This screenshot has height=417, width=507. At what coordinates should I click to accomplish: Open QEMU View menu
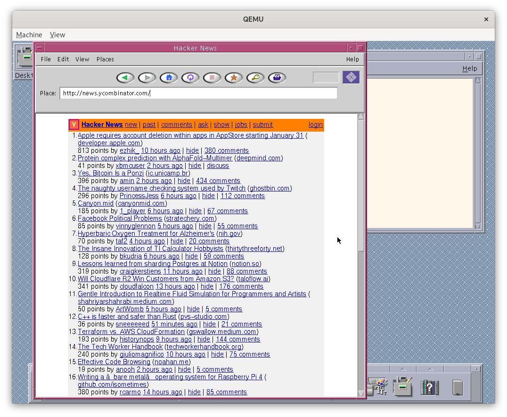coord(57,34)
